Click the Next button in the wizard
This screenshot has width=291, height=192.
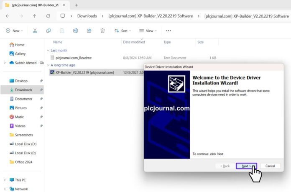click(246, 166)
